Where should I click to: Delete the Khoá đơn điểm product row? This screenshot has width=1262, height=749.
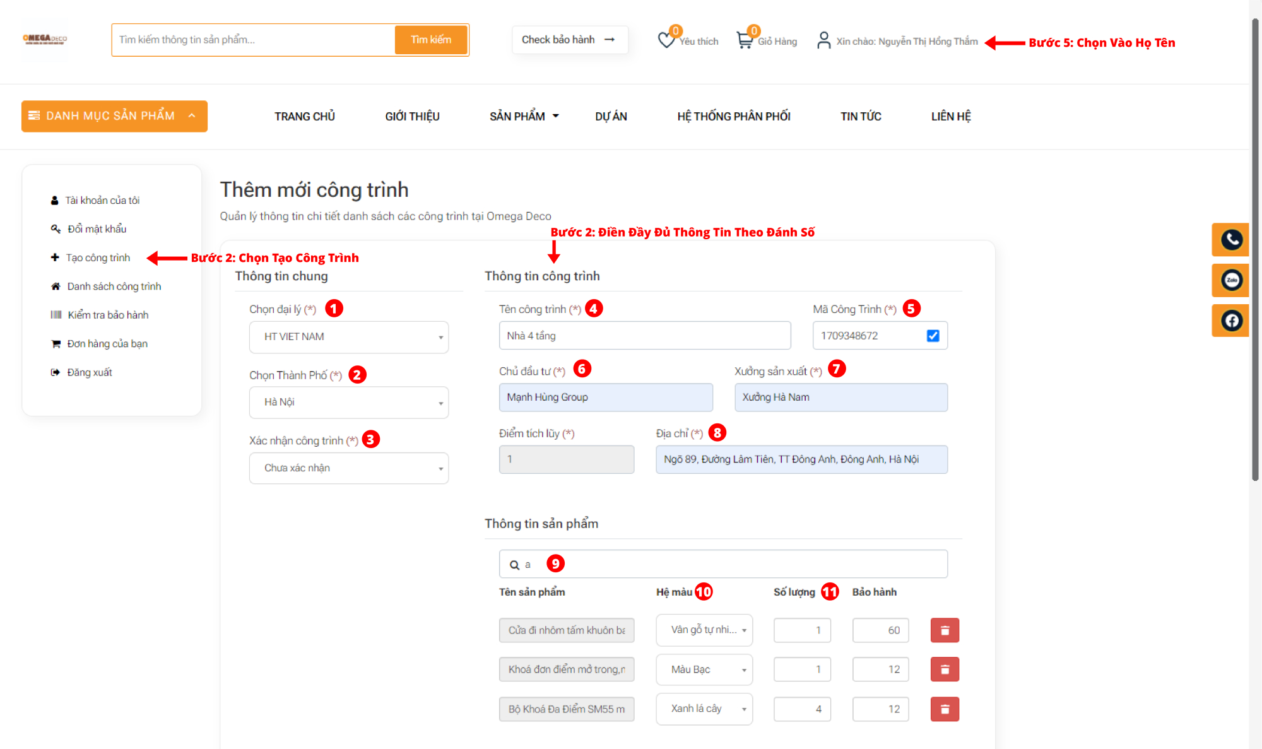(945, 669)
